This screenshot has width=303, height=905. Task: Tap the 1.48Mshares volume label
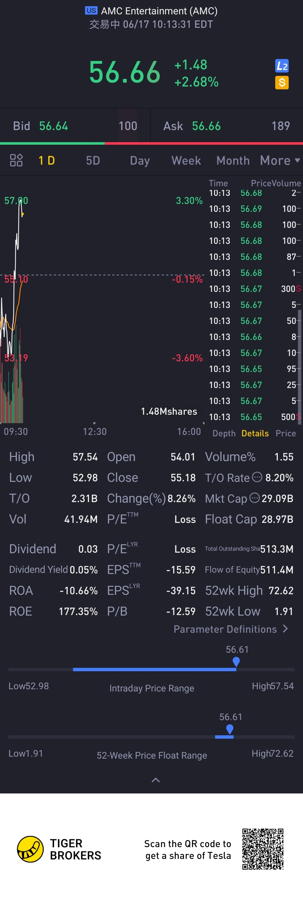[x=169, y=411]
